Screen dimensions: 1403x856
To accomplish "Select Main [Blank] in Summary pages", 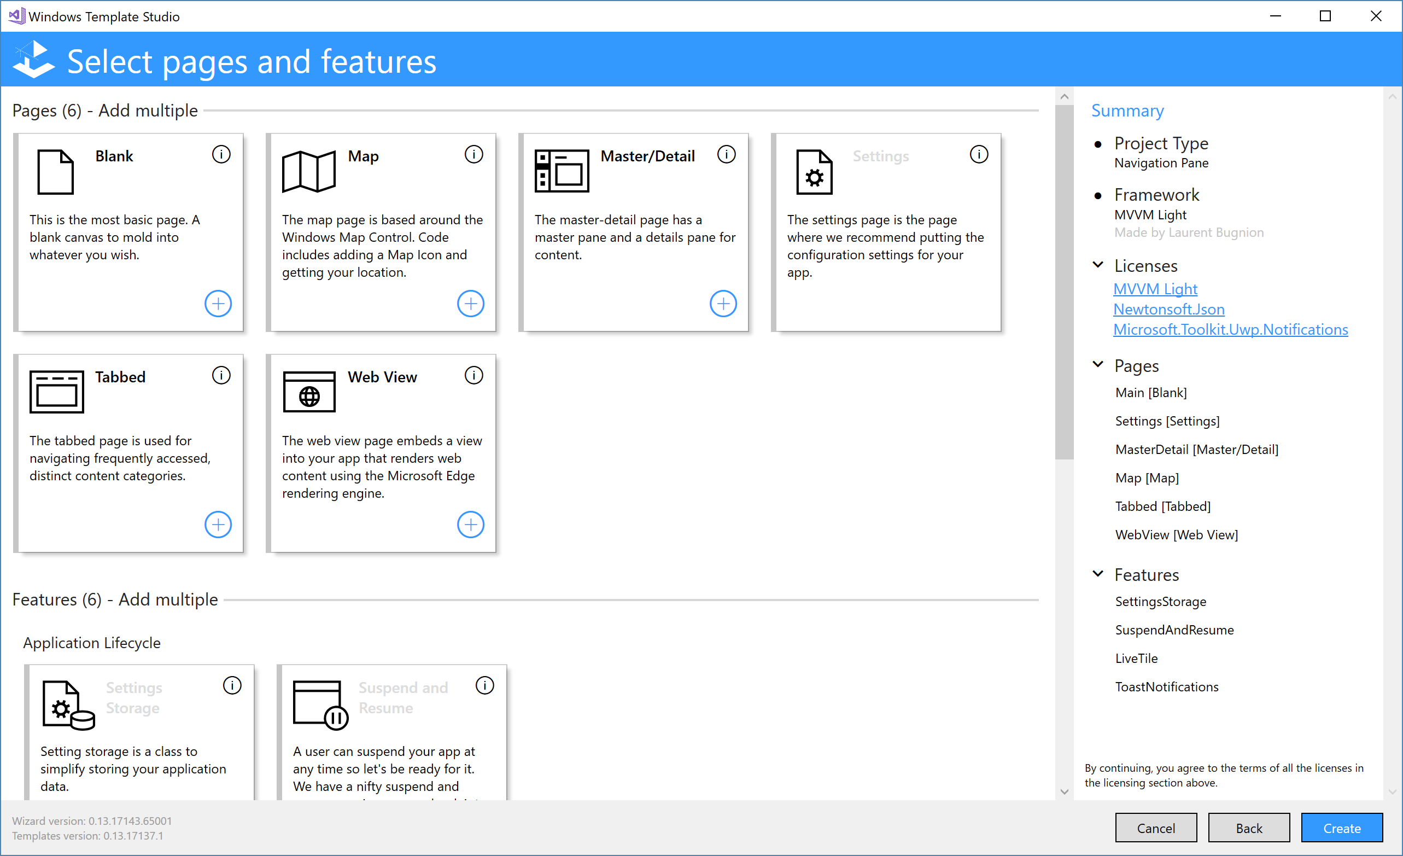I will click(x=1151, y=392).
